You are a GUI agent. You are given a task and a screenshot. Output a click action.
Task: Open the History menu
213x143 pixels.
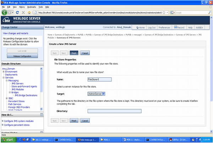pos(22,6)
